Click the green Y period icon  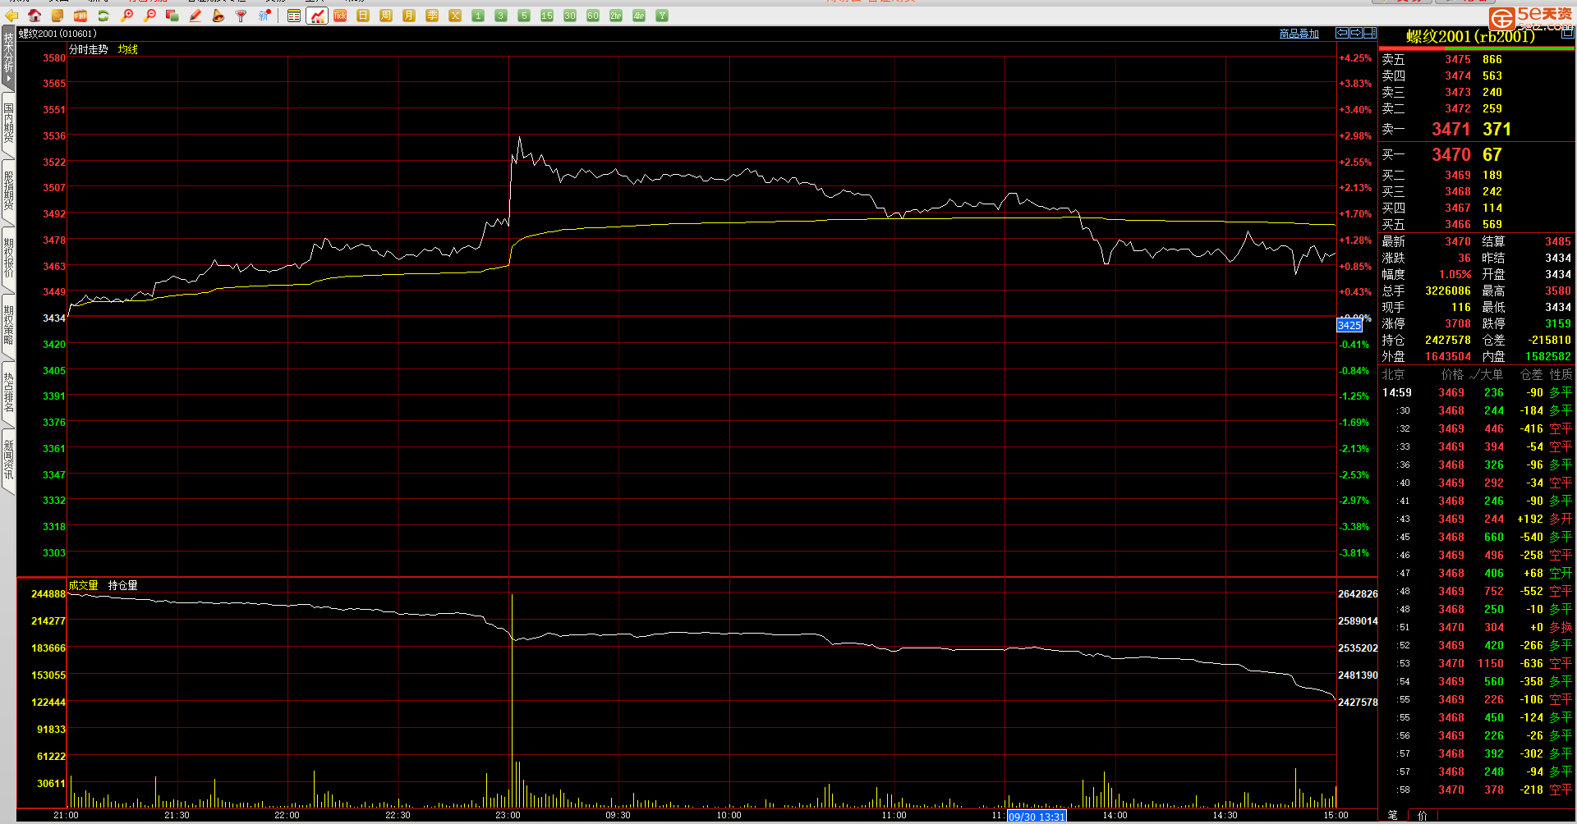(662, 16)
